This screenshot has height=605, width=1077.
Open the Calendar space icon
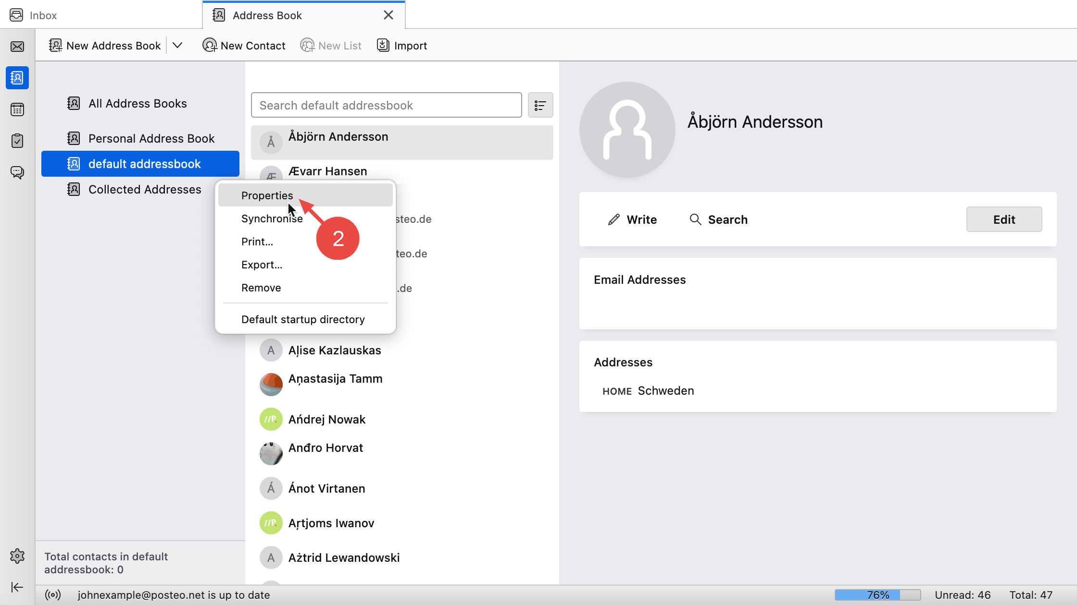[17, 109]
